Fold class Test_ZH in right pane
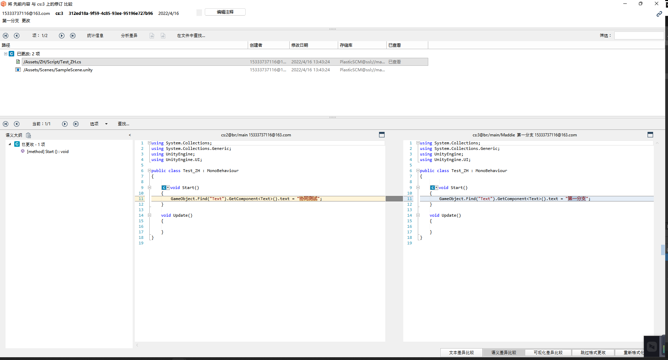 click(418, 170)
